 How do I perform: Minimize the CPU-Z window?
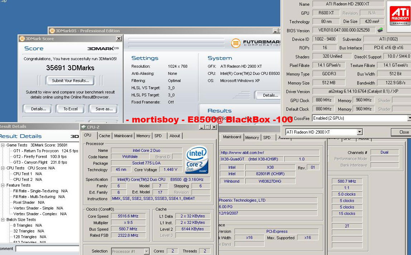coord(202,127)
